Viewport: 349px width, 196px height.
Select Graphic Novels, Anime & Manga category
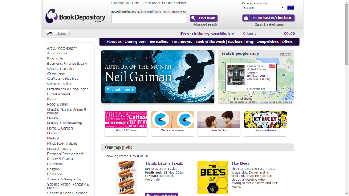point(67,111)
